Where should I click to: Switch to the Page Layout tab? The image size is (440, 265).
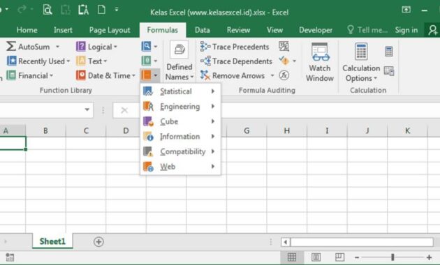tap(110, 30)
